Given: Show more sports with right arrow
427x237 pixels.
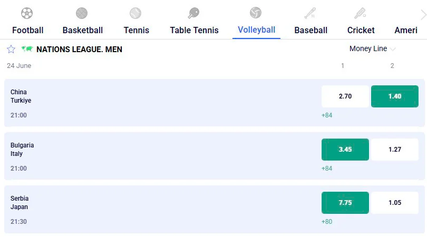Looking at the screenshot, I should [x=423, y=15].
